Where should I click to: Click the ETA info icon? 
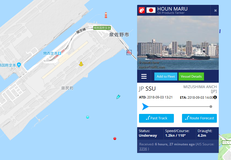(x=215, y=97)
